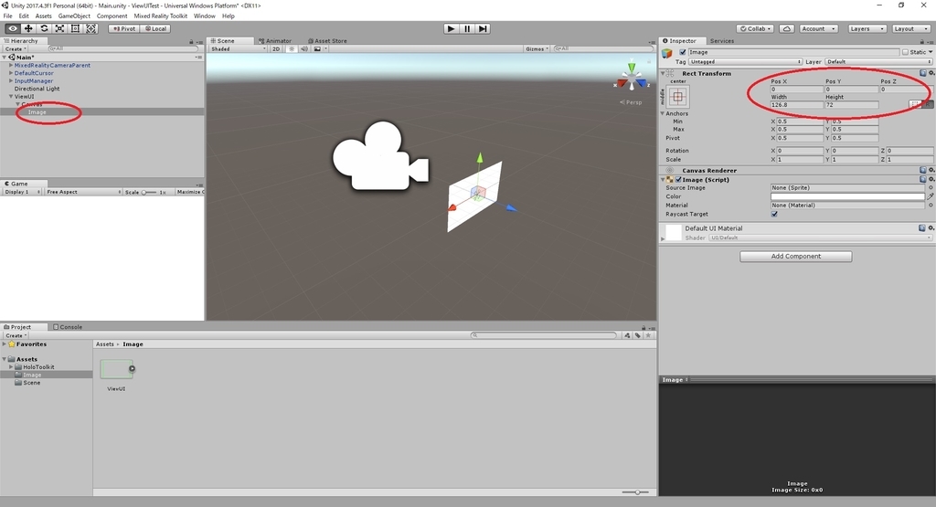Click the Play button
Screen dimensions: 936x507
click(x=452, y=28)
